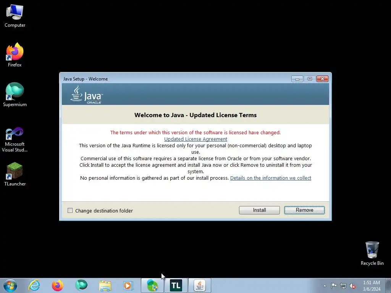
Task: Minimize the Java Setup window
Action: click(297, 79)
